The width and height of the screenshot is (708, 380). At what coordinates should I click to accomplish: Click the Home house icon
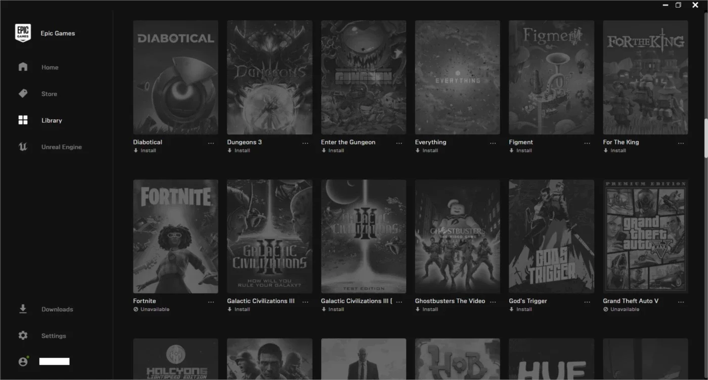[23, 67]
